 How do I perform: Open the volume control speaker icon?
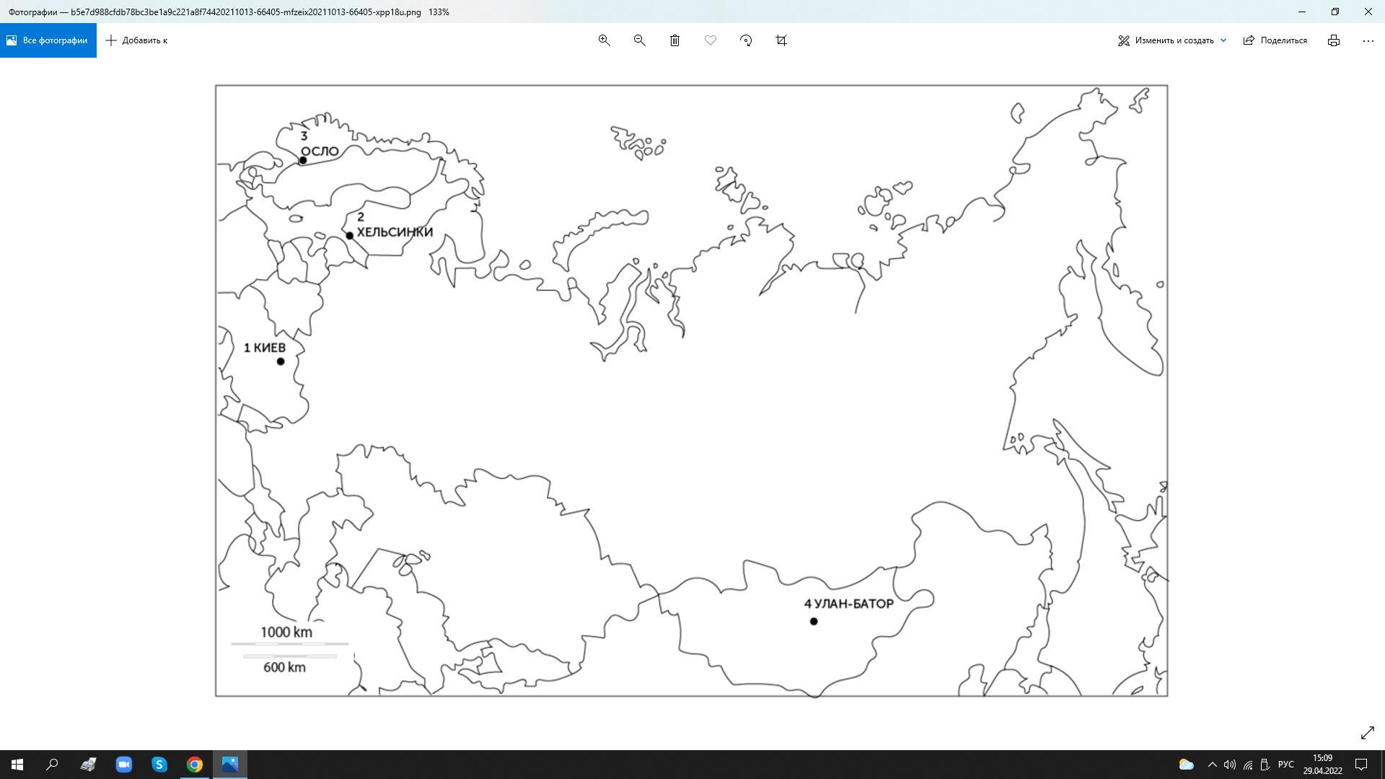coord(1230,765)
